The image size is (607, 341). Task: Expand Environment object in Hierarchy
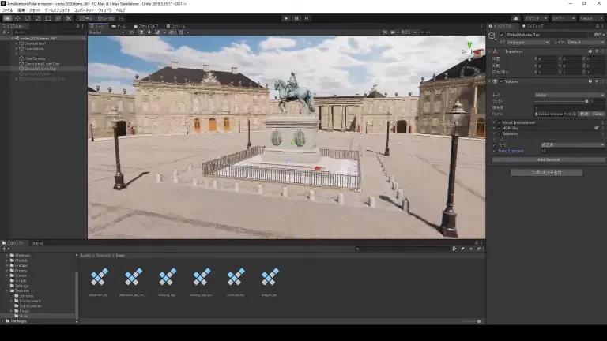(17, 43)
